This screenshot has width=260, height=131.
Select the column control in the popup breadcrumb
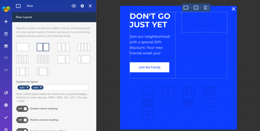(x=206, y=8)
